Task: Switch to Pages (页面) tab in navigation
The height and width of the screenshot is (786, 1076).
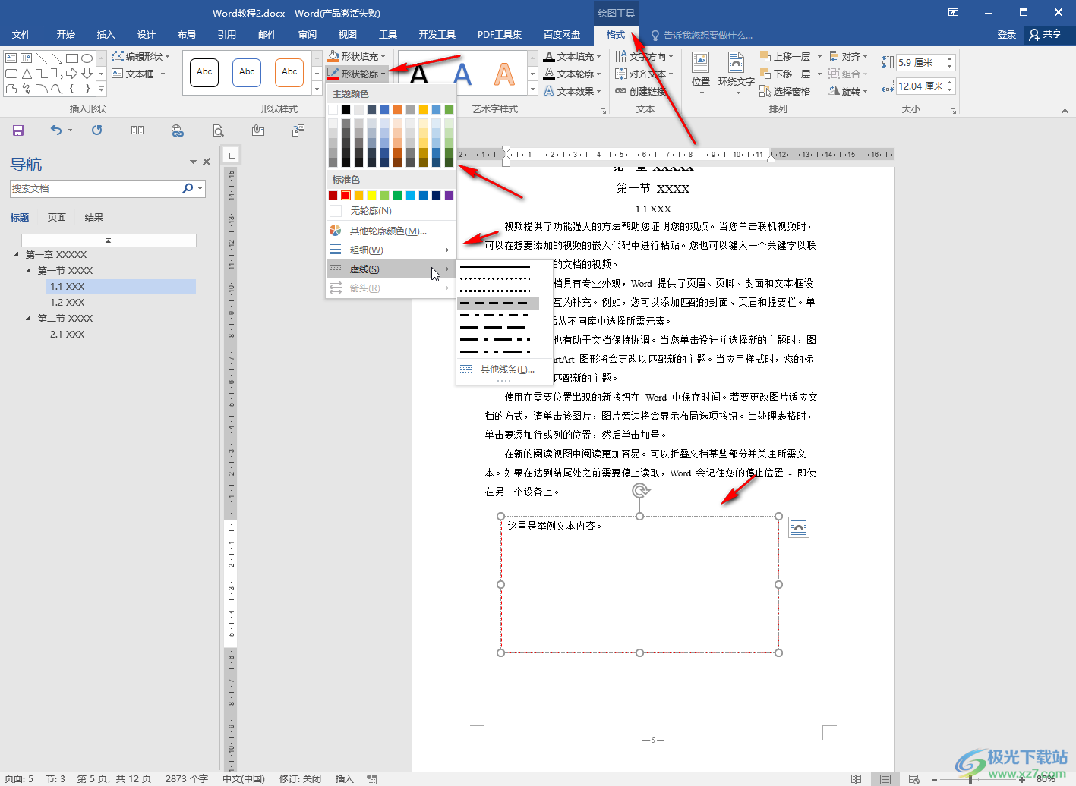Action: pos(57,217)
